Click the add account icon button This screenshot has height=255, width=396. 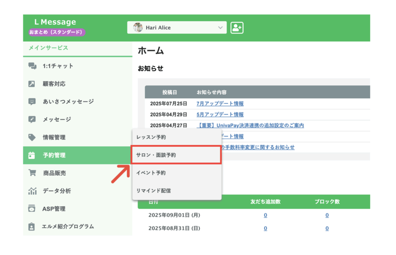[237, 27]
